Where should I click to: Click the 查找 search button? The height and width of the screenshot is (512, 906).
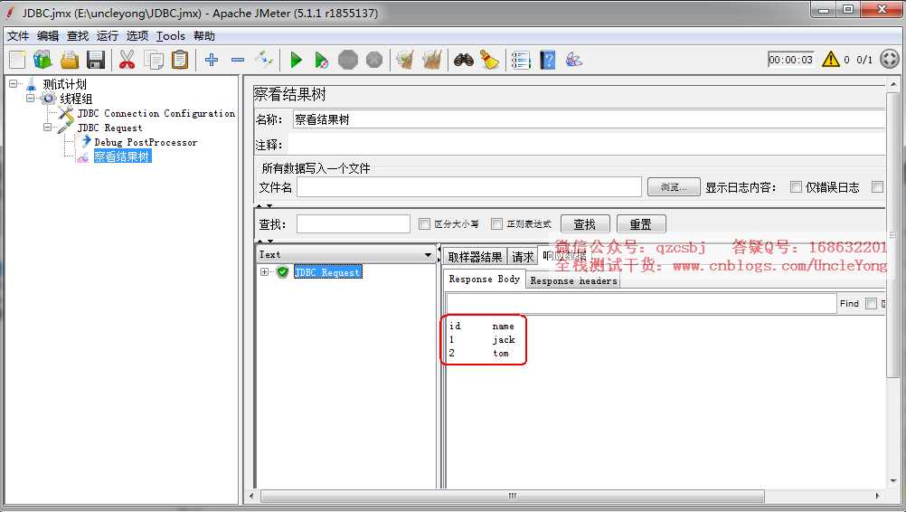click(585, 224)
